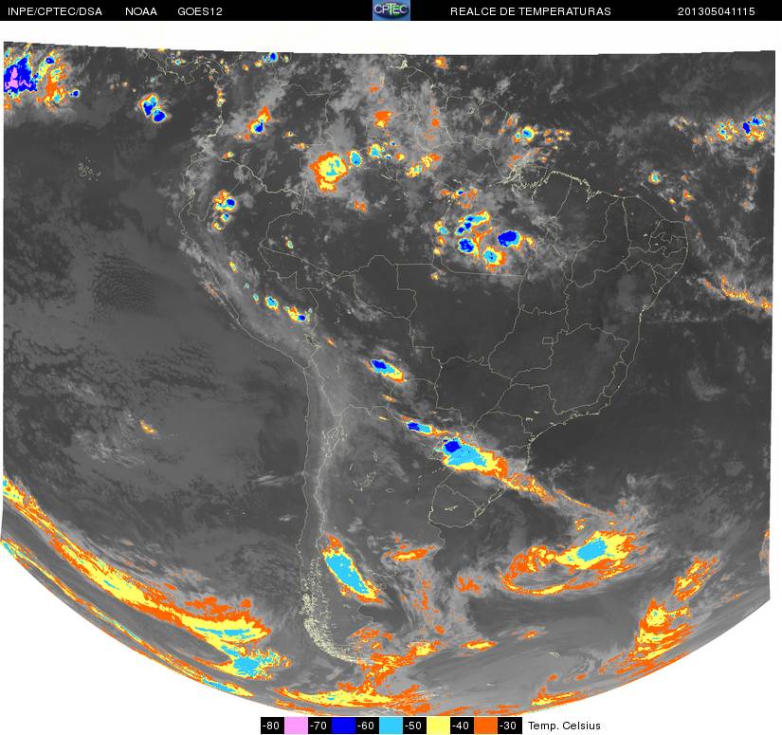Screen dimensions: 782x735
Task: Click the Temp. Celsius legend label
Action: [564, 726]
